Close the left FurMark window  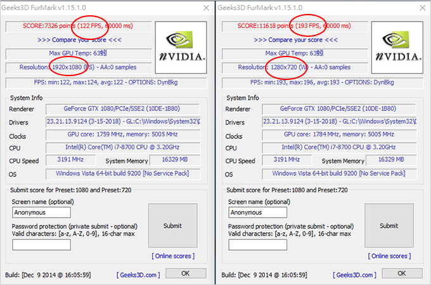pyautogui.click(x=206, y=8)
